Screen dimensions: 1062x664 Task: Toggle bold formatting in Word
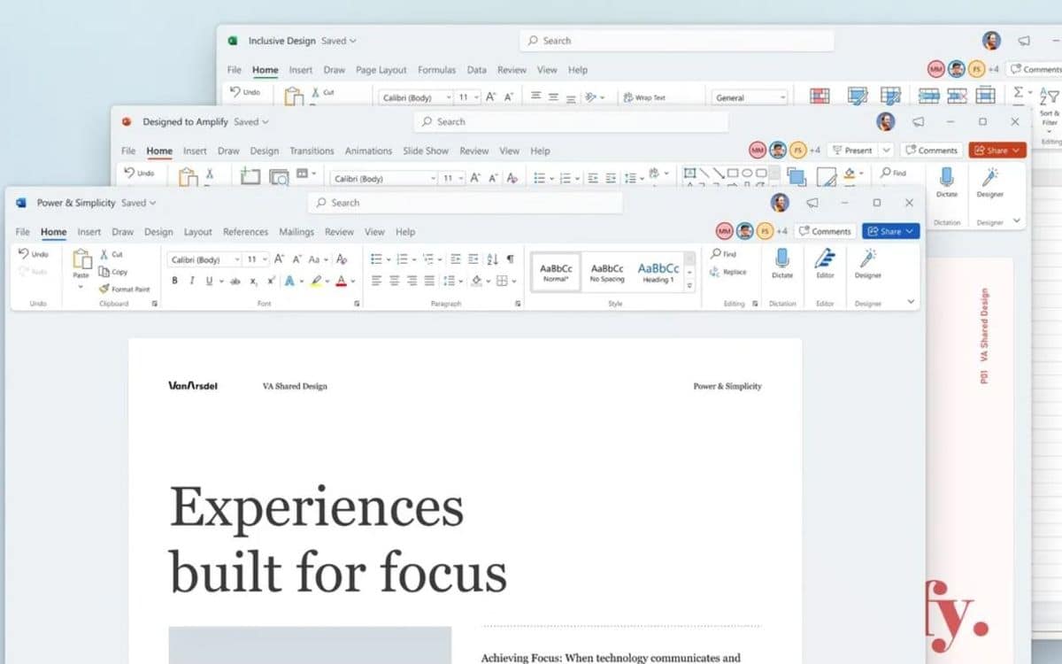click(175, 281)
